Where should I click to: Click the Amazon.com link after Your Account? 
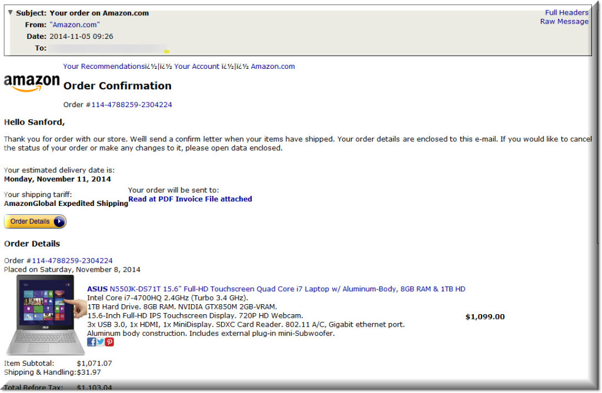point(273,66)
